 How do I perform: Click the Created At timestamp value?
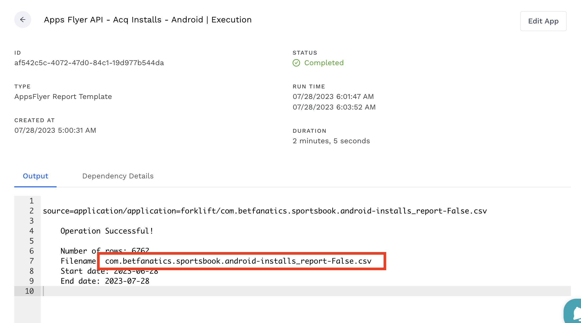click(x=55, y=130)
